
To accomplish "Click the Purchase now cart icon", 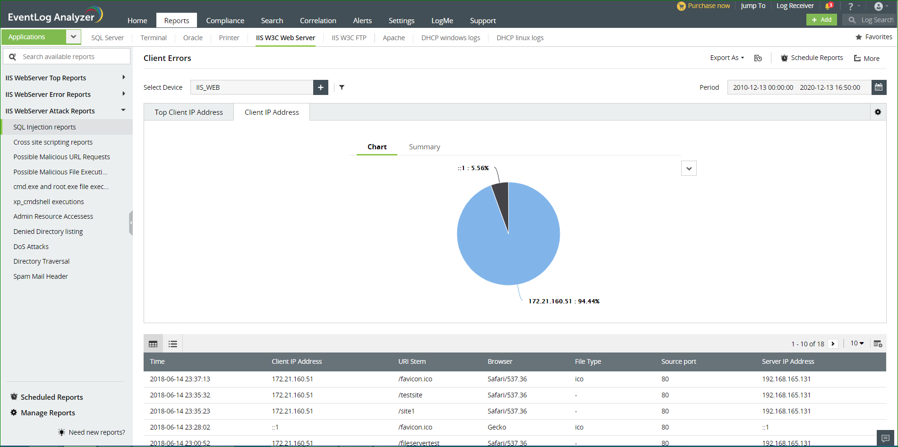I will click(x=681, y=6).
